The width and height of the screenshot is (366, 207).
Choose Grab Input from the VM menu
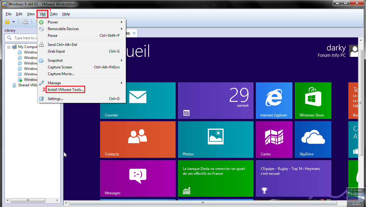82,51
